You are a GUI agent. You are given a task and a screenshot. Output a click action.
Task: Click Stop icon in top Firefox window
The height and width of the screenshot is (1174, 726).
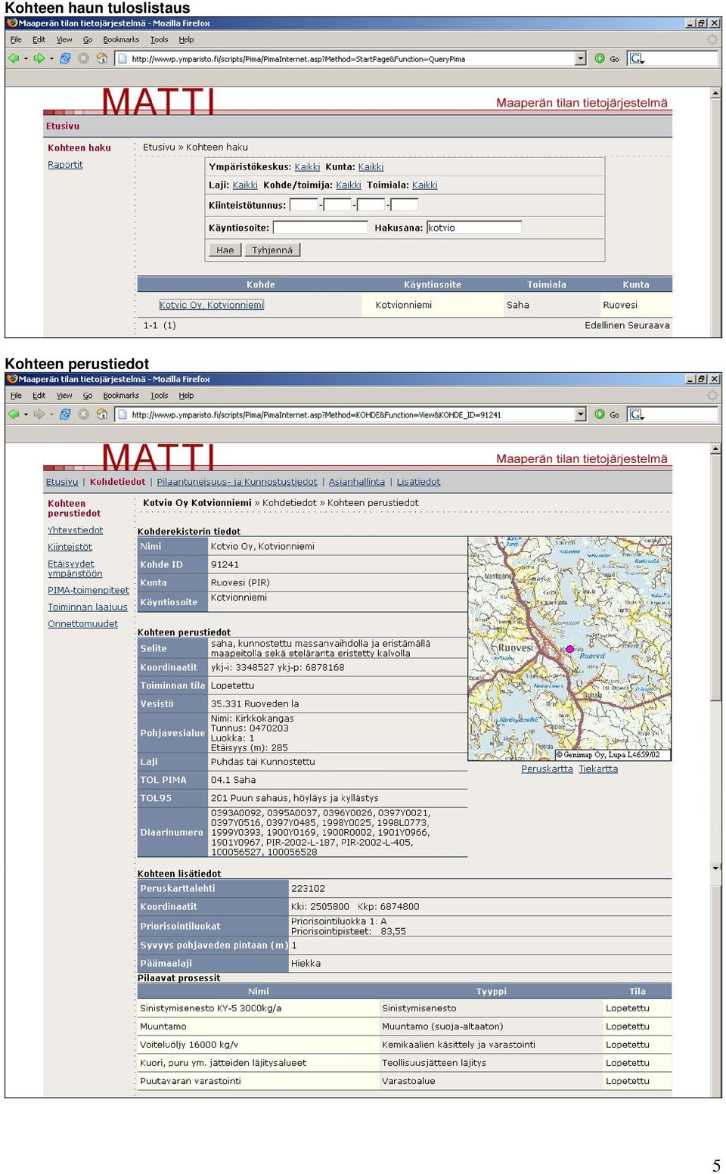(83, 58)
